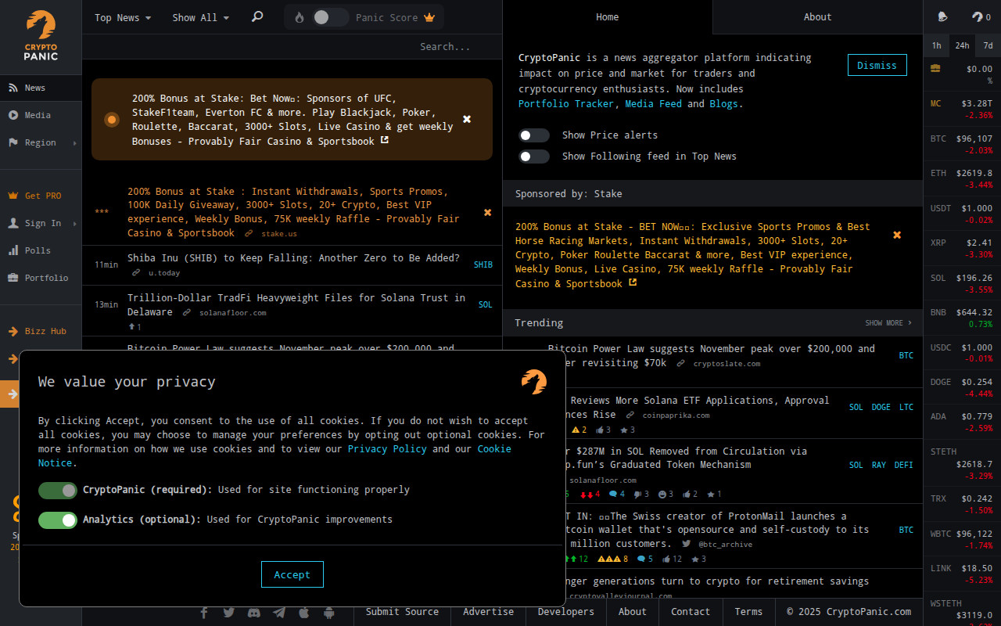Expand Trending with SHOW MORE
The image size is (1001, 626).
click(x=888, y=323)
